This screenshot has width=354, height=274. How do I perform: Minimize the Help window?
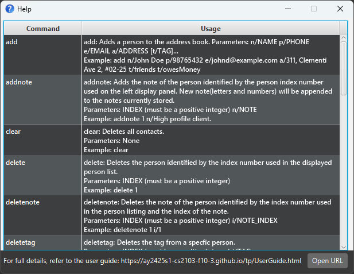tap(286, 9)
